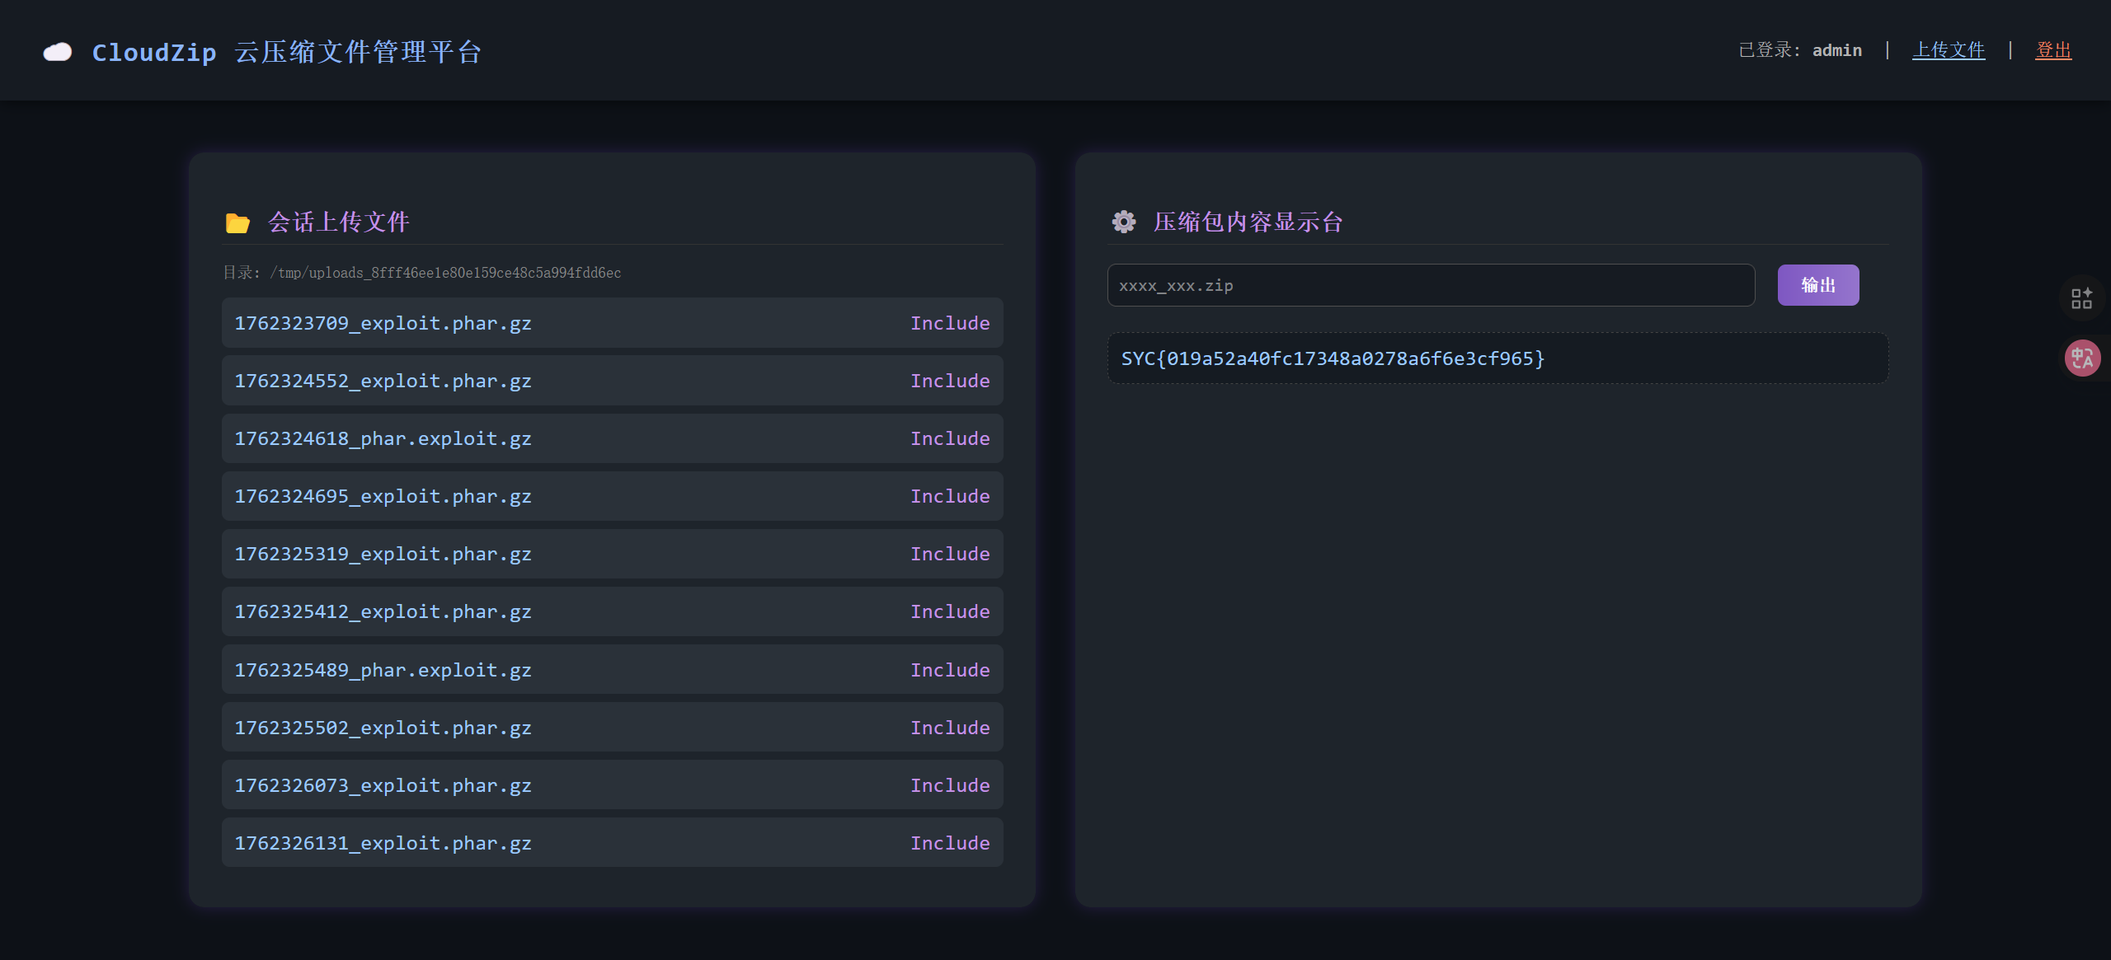The image size is (2111, 960).
Task: Click Include for 1762325502_exploit.phar.gz
Action: click(x=949, y=728)
